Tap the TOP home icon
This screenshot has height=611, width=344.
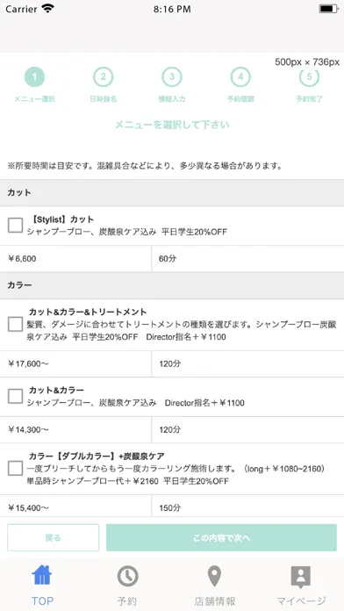[42, 575]
